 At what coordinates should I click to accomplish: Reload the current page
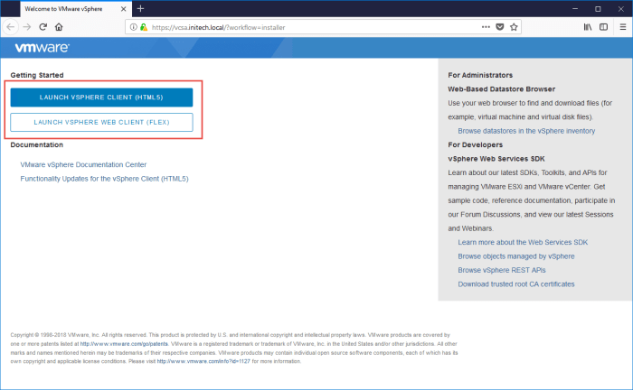click(x=43, y=27)
